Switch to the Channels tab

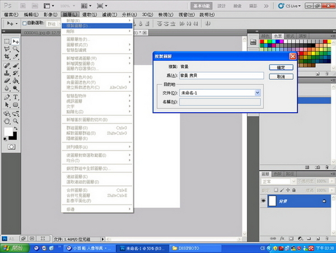click(x=278, y=174)
